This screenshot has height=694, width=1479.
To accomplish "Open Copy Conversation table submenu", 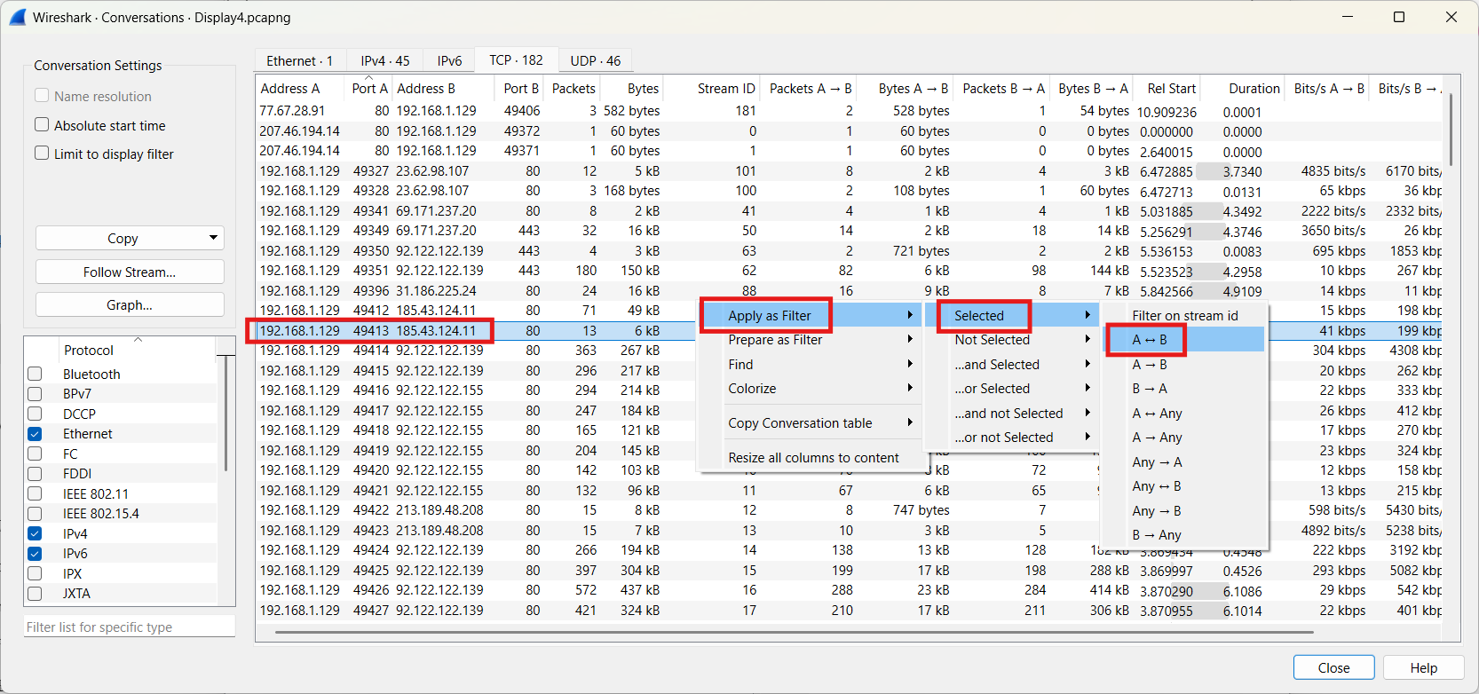I will coord(811,422).
